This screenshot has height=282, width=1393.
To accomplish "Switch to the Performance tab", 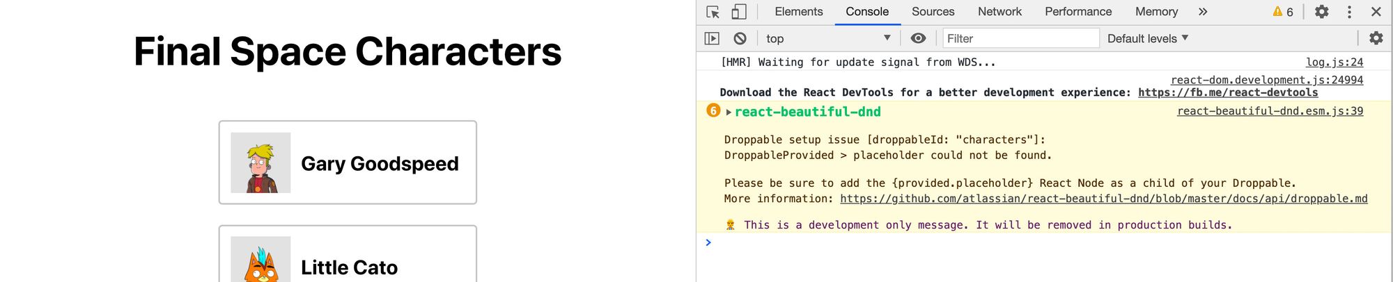I will [x=1078, y=12].
